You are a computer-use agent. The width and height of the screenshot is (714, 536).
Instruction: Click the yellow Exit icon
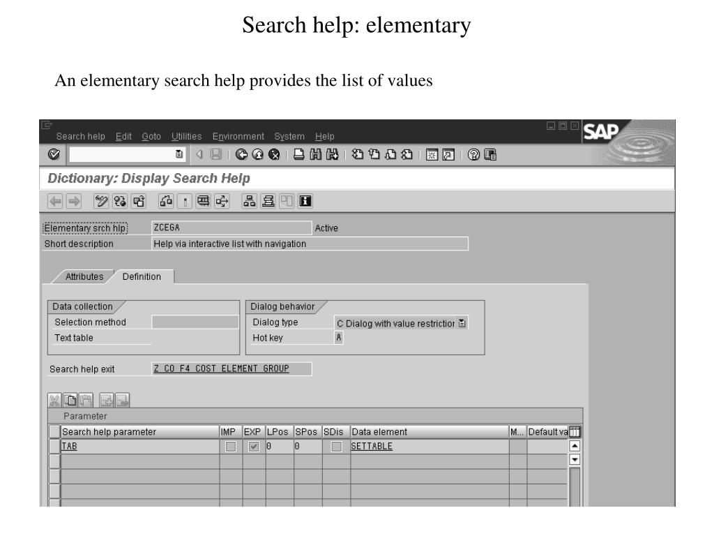(258, 154)
